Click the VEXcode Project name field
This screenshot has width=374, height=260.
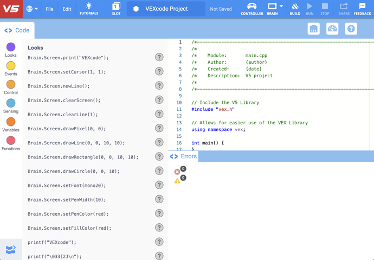166,9
